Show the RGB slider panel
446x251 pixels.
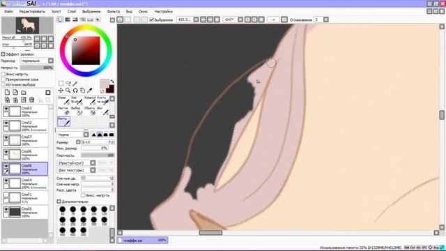point(68,20)
